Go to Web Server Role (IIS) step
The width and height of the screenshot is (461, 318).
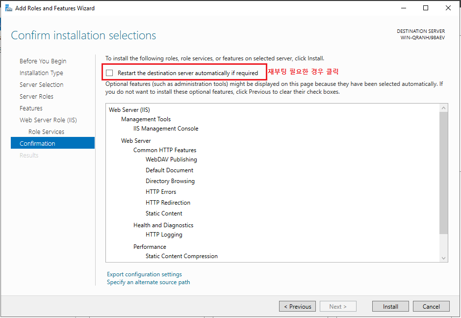pyautogui.click(x=48, y=120)
